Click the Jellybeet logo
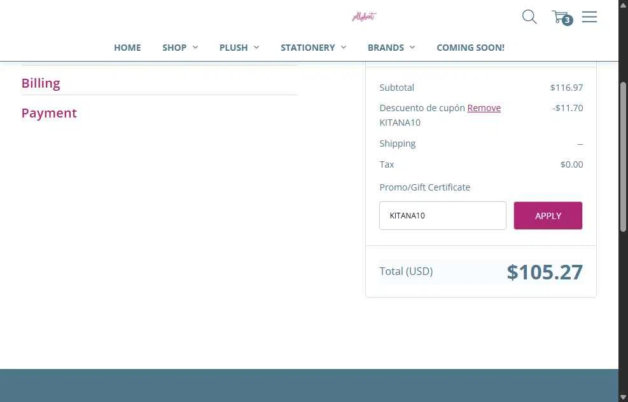628x402 pixels. pyautogui.click(x=364, y=17)
